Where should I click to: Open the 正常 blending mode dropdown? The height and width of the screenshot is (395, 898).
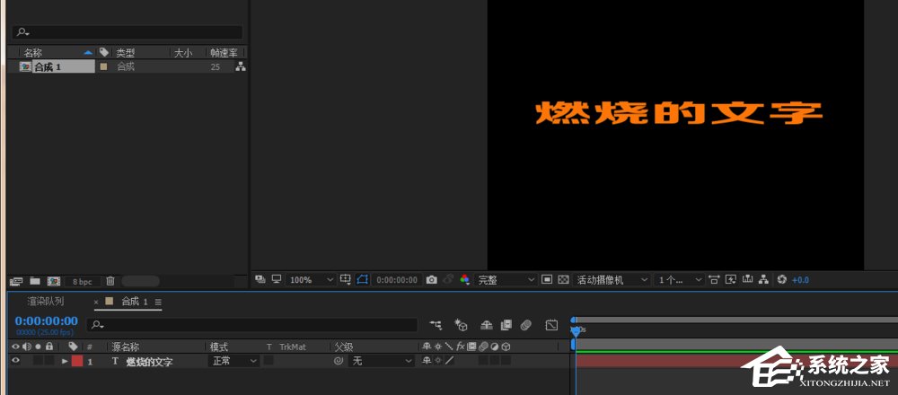pos(233,361)
